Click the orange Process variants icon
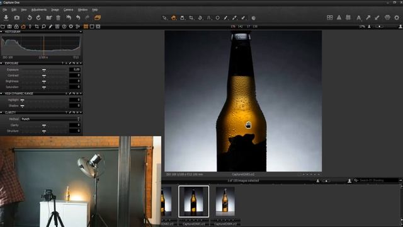 tap(98, 18)
